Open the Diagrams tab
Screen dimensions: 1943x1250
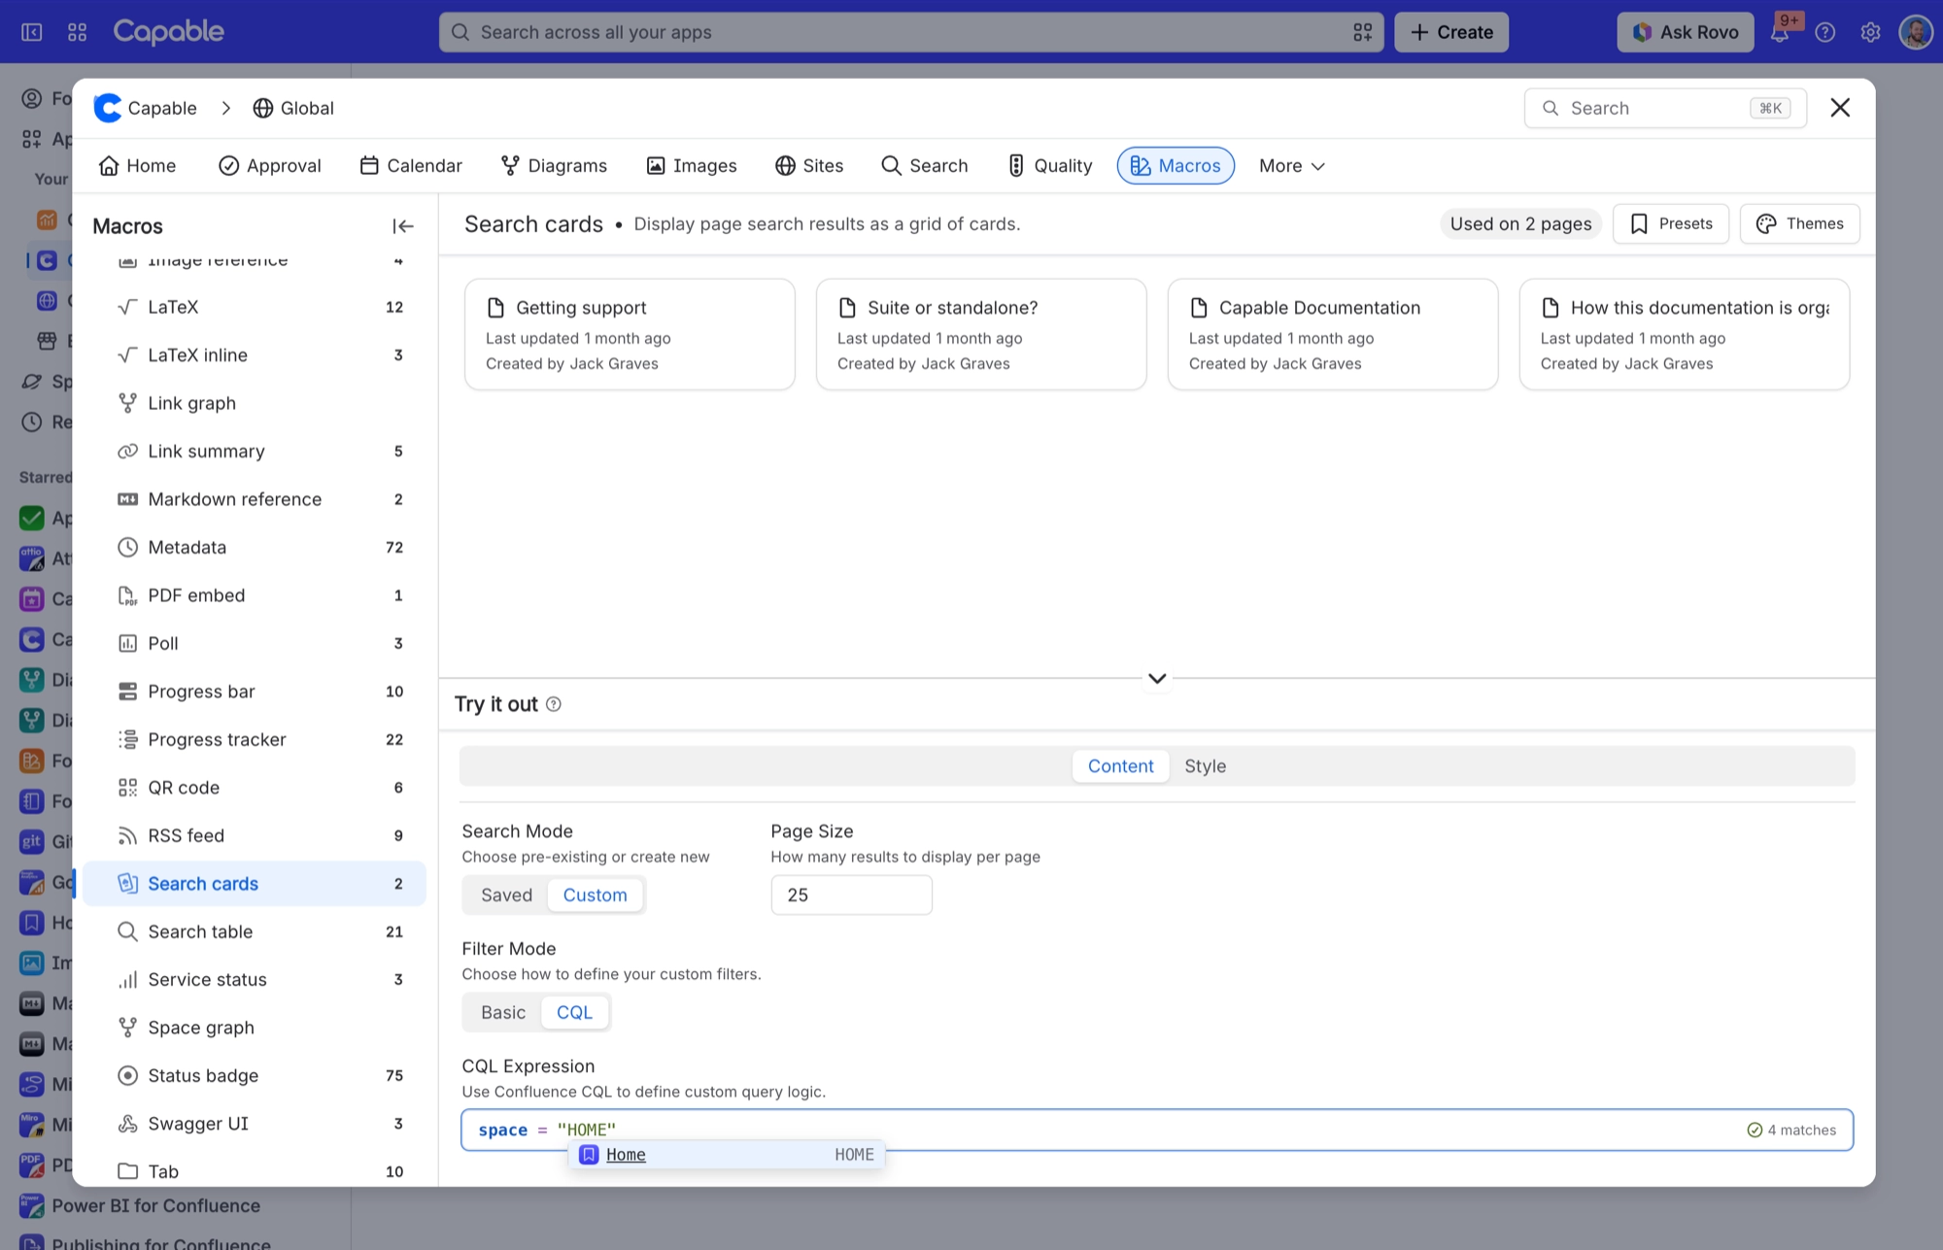pyautogui.click(x=554, y=166)
